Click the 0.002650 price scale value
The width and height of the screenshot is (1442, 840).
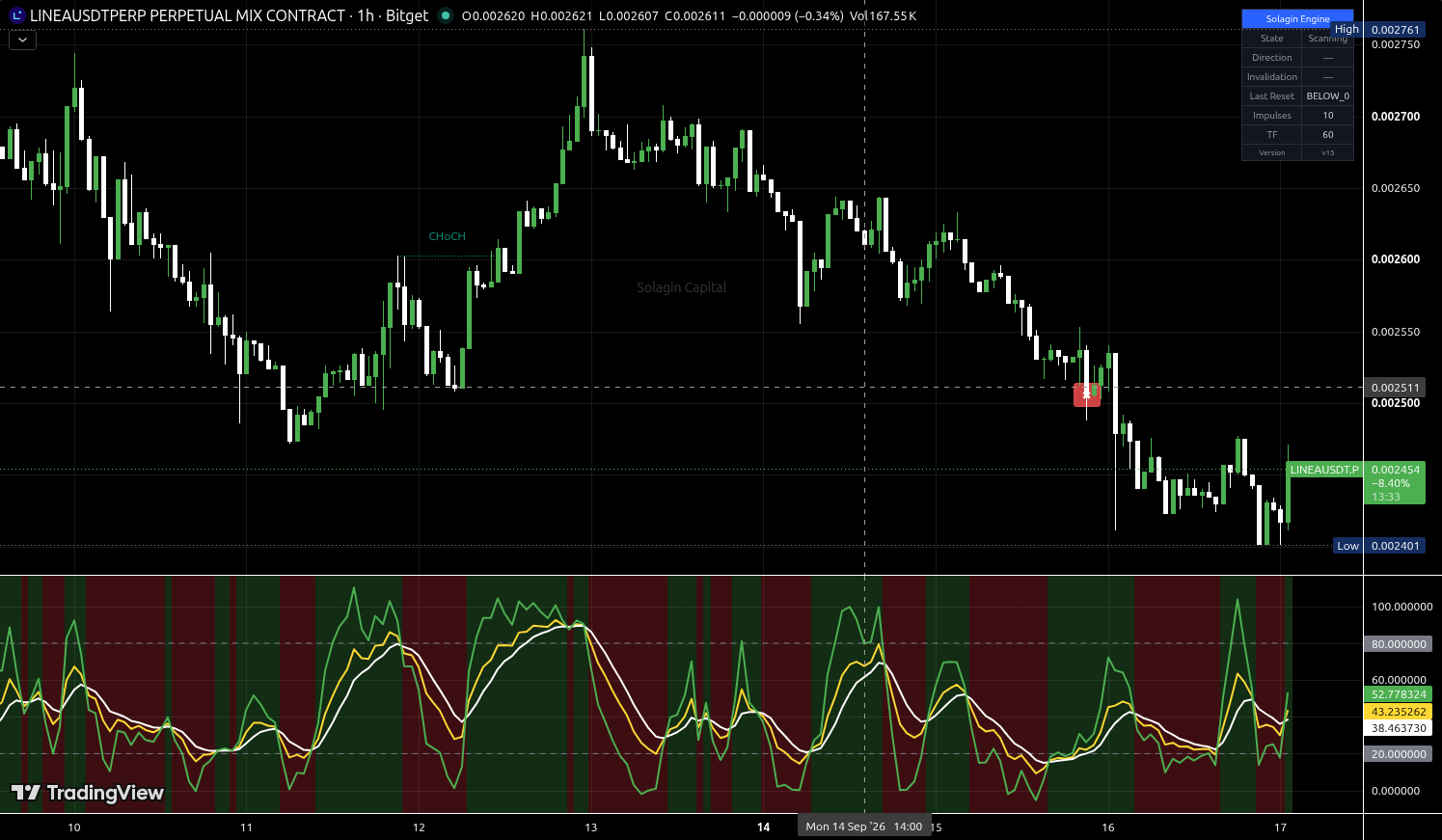(x=1396, y=188)
